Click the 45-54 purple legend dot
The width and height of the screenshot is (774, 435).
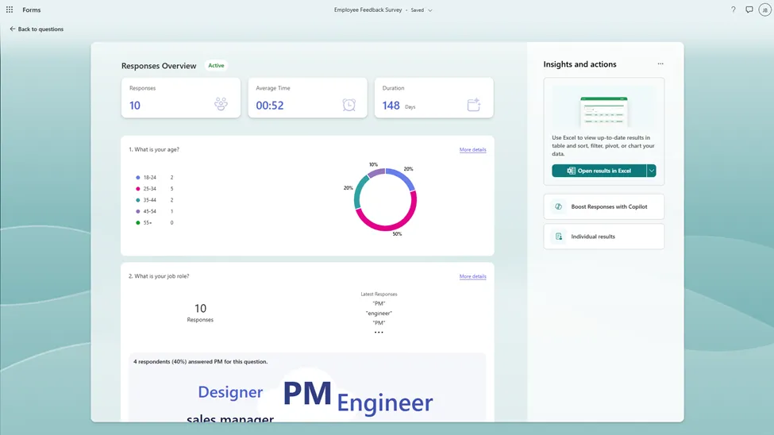click(x=137, y=211)
